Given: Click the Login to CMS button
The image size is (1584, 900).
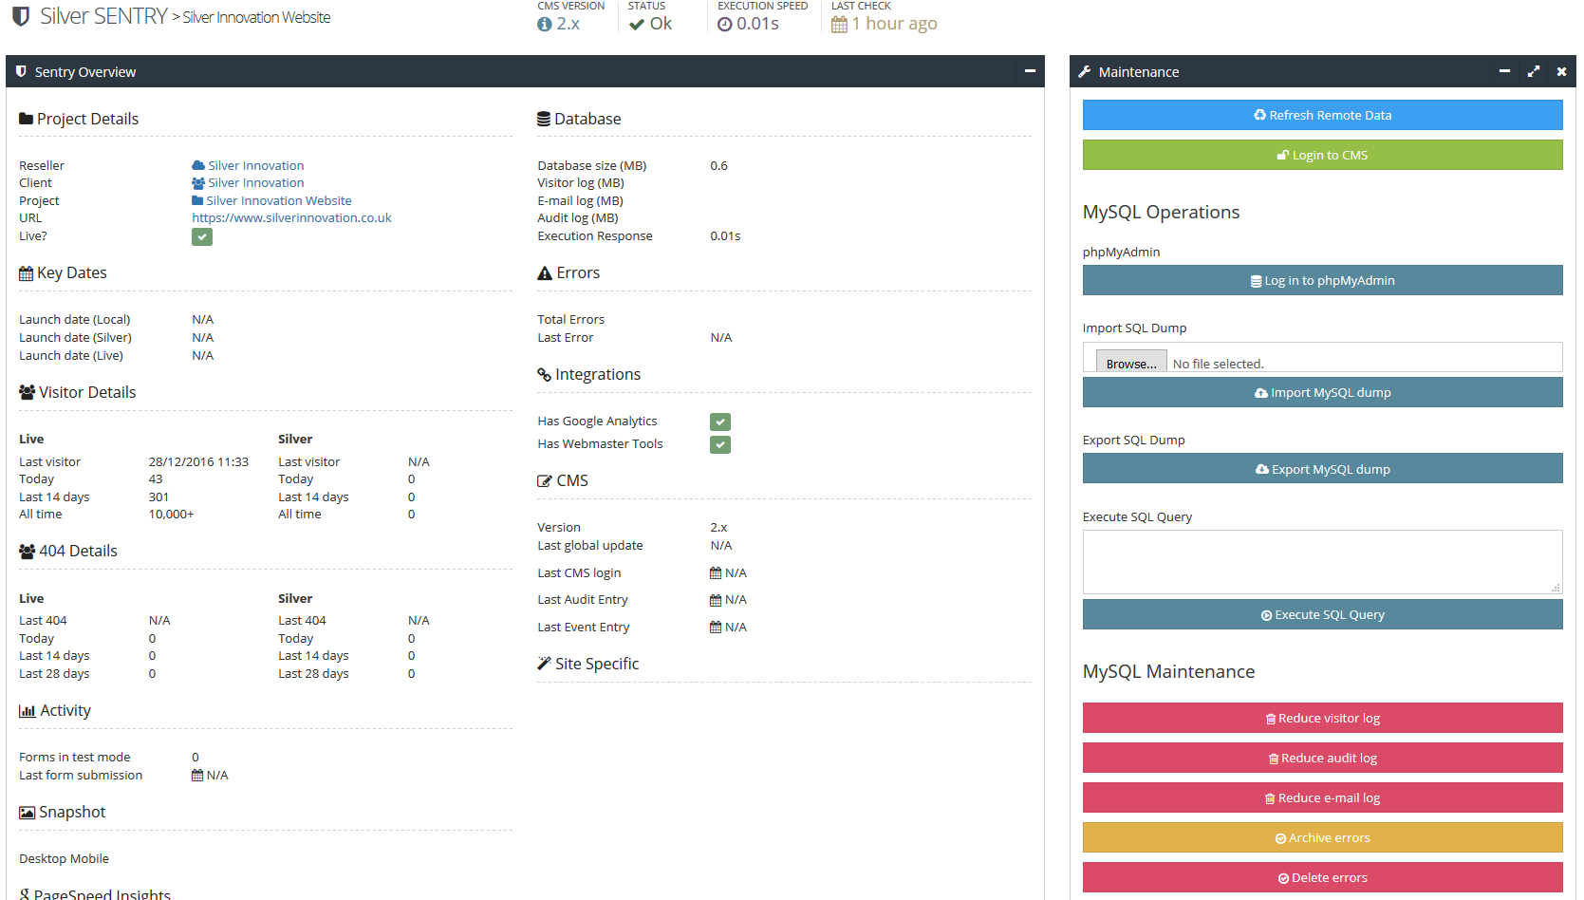Looking at the screenshot, I should tap(1322, 155).
